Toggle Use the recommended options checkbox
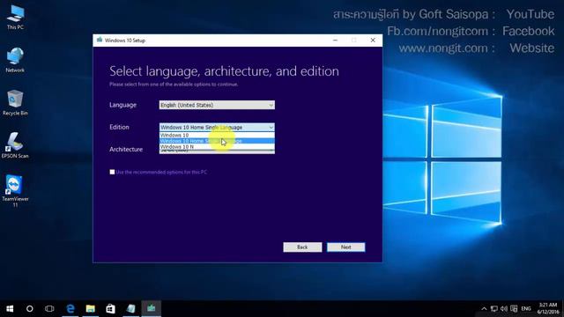 click(x=112, y=173)
